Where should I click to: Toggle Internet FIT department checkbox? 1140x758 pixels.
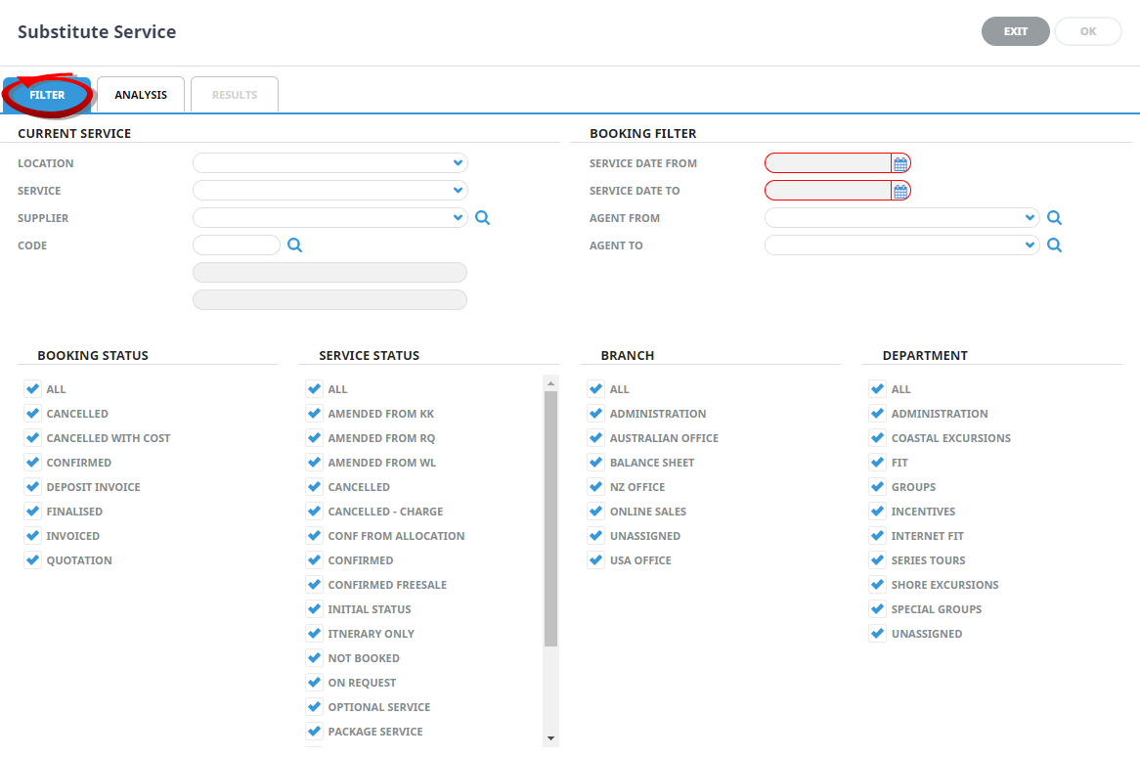tap(878, 535)
